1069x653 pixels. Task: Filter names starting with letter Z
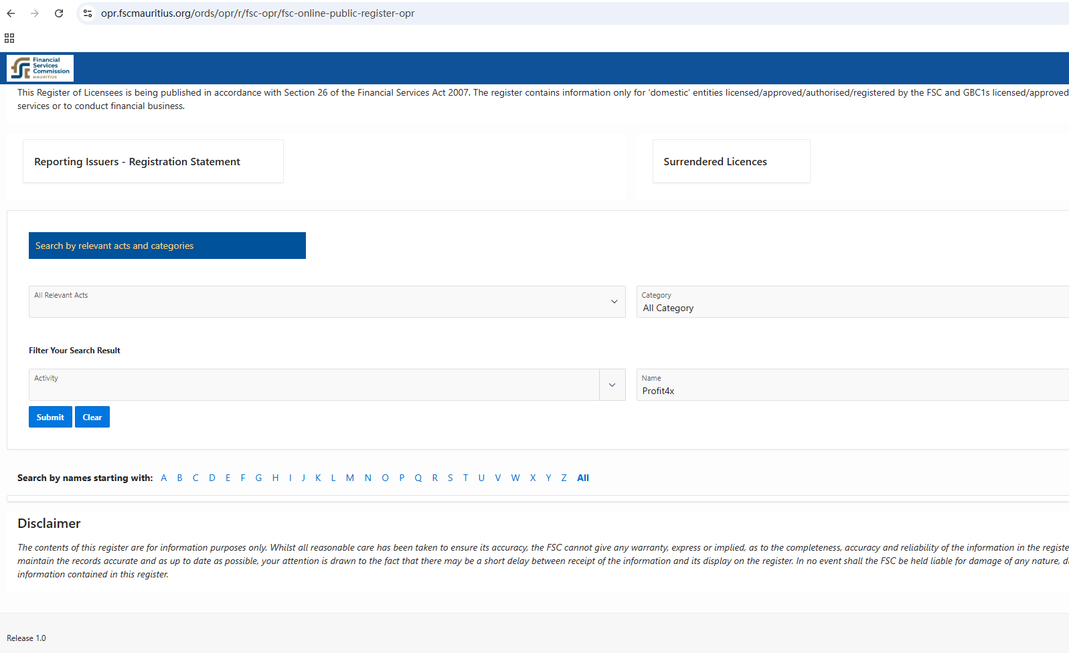pyautogui.click(x=564, y=478)
